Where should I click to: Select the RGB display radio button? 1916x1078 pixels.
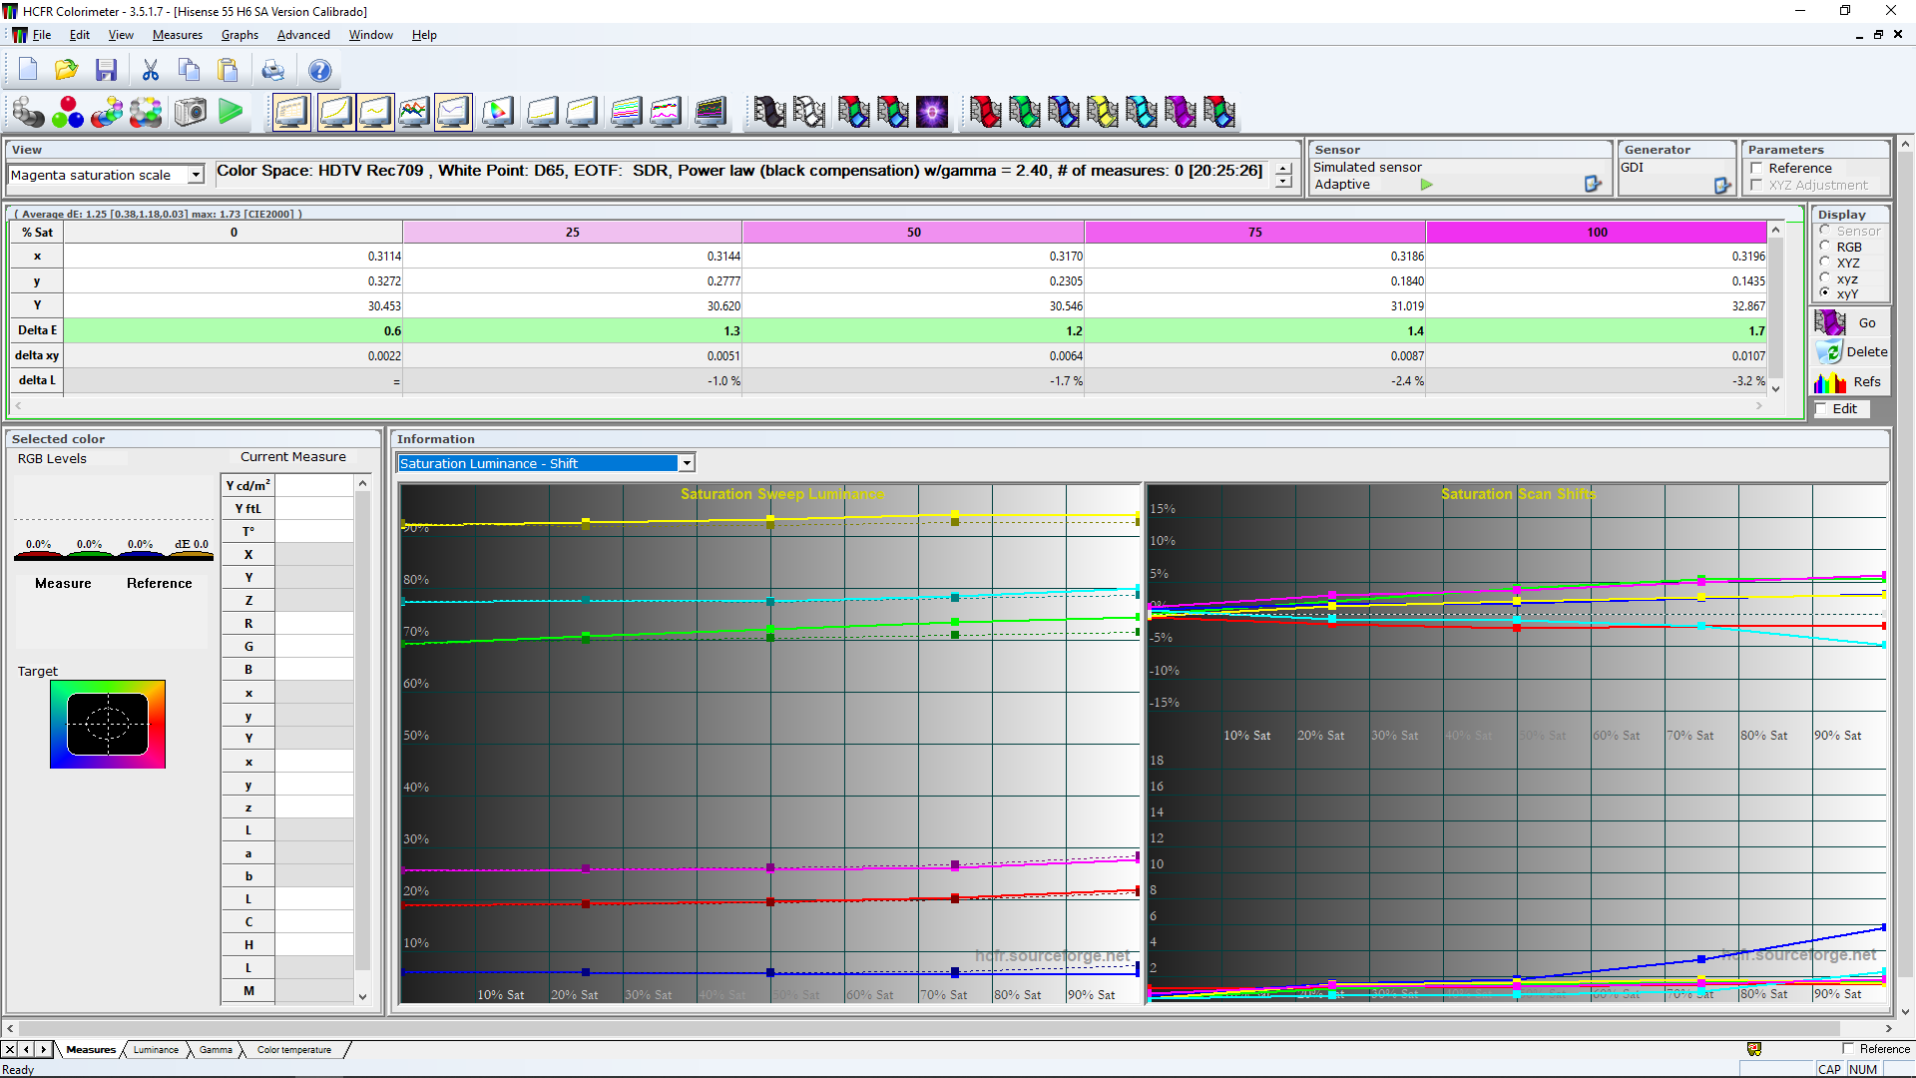(1825, 247)
